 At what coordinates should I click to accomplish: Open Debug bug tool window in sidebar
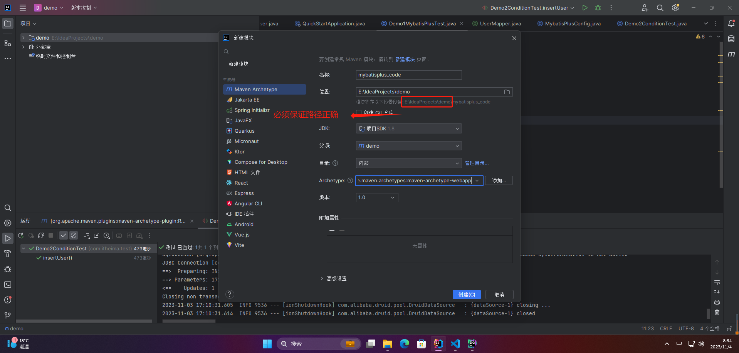tap(8, 269)
